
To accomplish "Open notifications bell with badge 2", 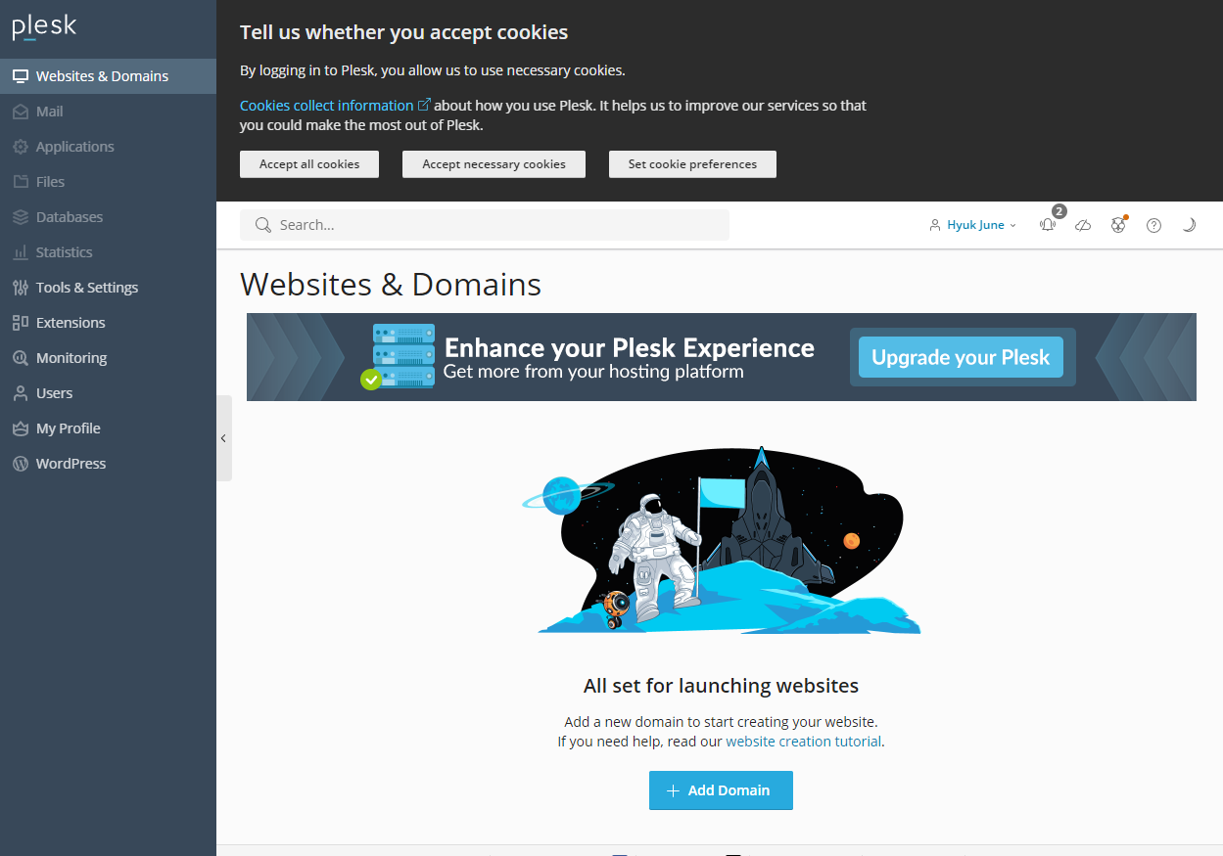I will click(x=1049, y=224).
